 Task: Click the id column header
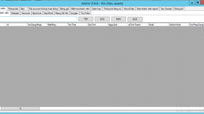click(16, 25)
